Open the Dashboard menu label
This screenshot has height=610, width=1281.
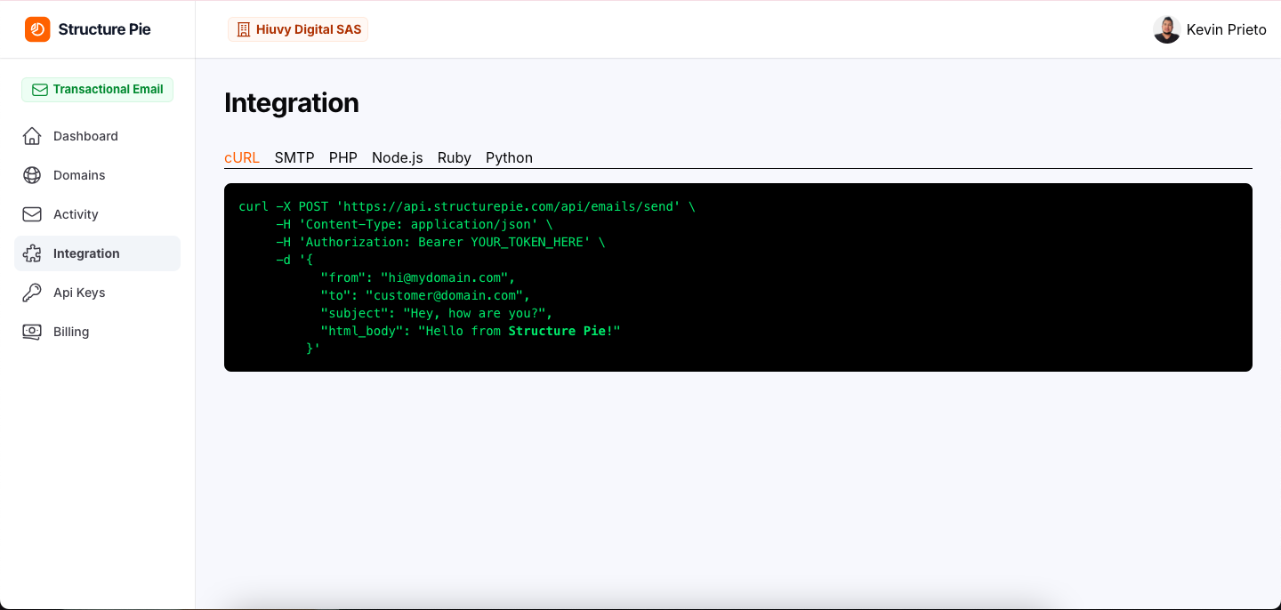pos(85,136)
